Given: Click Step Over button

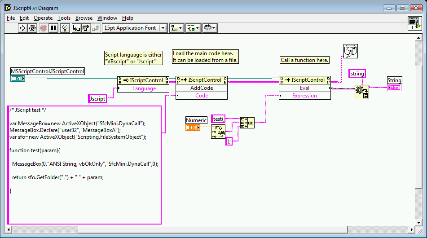Looking at the screenshot, I should pyautogui.click(x=86, y=28).
